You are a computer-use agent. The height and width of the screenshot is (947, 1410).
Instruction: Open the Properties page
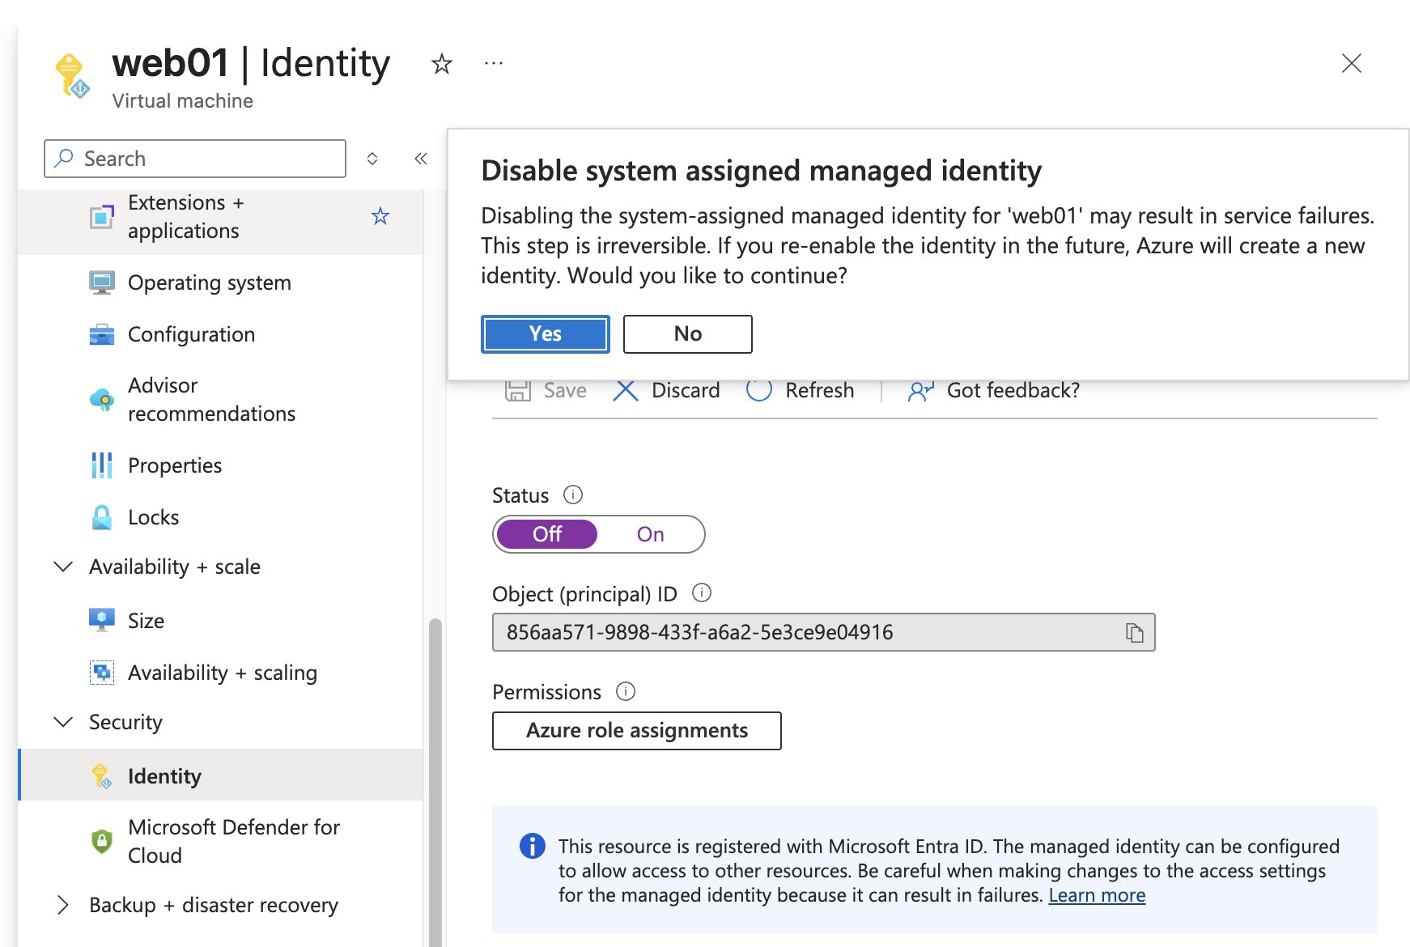pyautogui.click(x=220, y=465)
